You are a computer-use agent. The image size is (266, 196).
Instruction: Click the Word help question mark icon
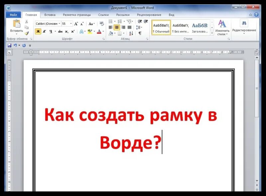click(256, 15)
